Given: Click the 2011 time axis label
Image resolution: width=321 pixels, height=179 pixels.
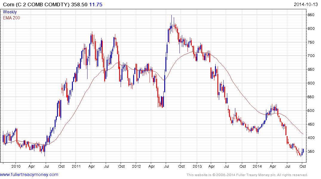Looking at the screenshot, I should (76, 166).
